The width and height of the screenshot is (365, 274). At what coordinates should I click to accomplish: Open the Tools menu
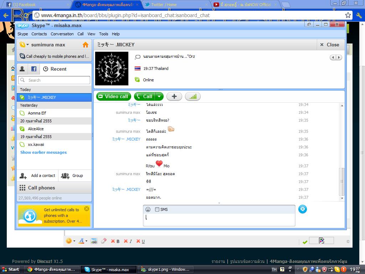point(104,34)
